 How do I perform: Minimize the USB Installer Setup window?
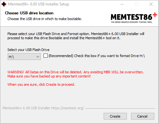coord(122,4)
